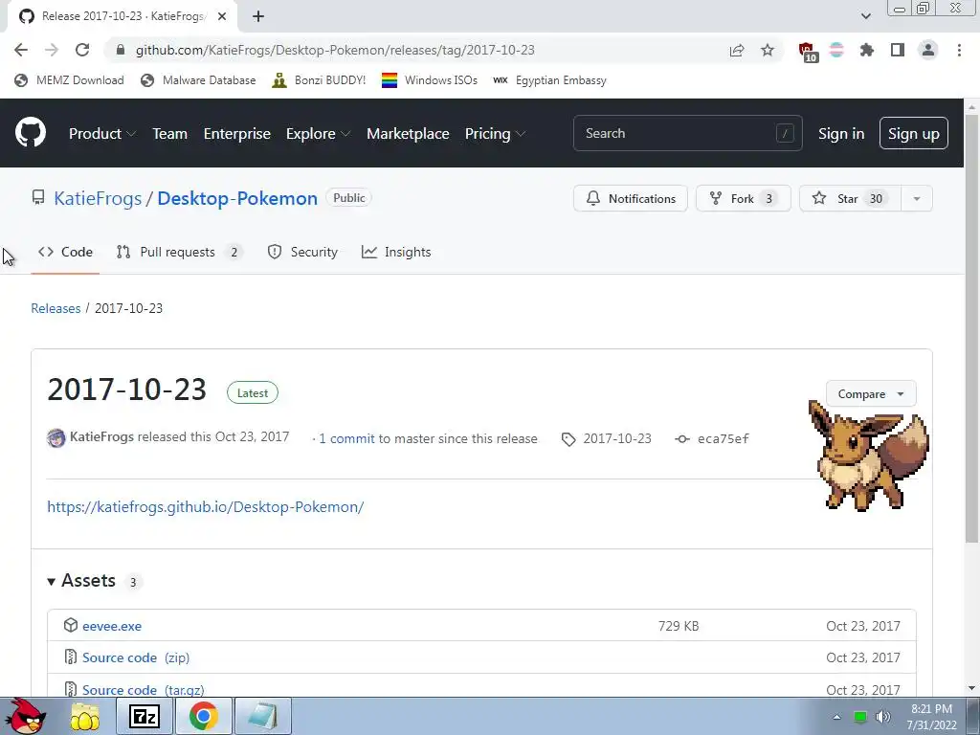Click Chrome icon in taskbar
Image resolution: width=980 pixels, height=735 pixels.
[x=203, y=717]
